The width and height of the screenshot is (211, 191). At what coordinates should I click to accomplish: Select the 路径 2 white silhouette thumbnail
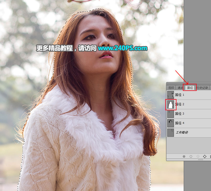click(x=171, y=105)
